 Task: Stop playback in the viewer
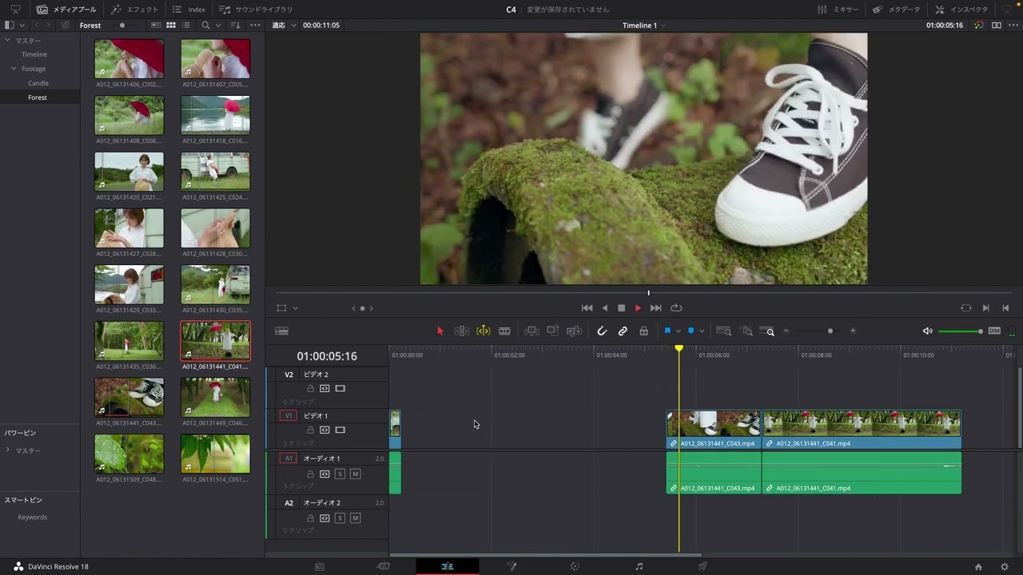pos(621,308)
